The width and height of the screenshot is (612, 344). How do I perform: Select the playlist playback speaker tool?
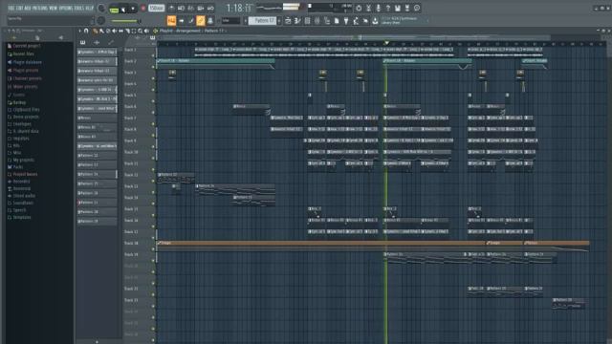click(146, 31)
